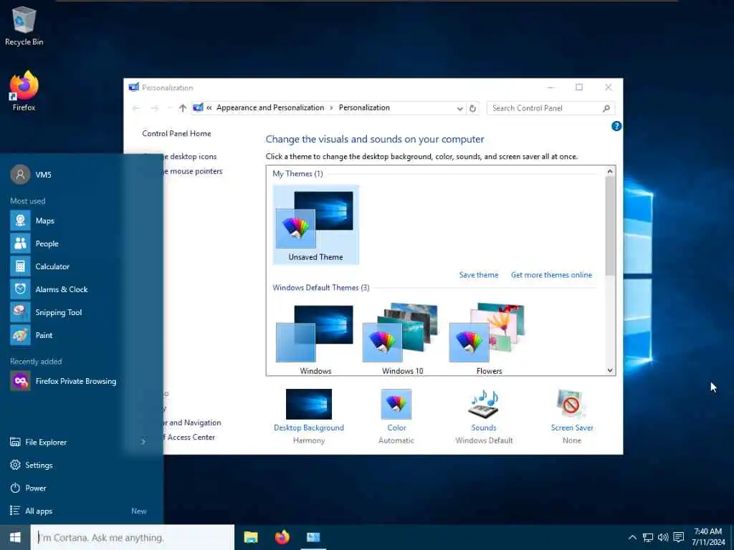Click Get more themes online
This screenshot has height=550, width=734.
[x=551, y=275]
